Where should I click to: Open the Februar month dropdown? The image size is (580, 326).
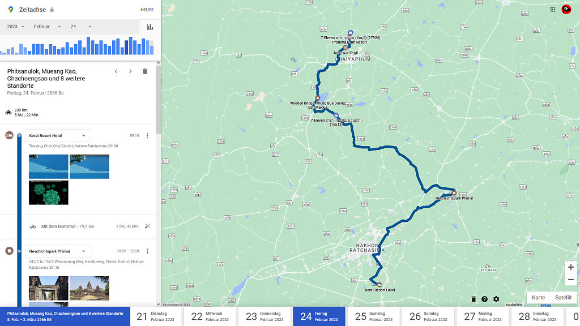click(x=47, y=27)
